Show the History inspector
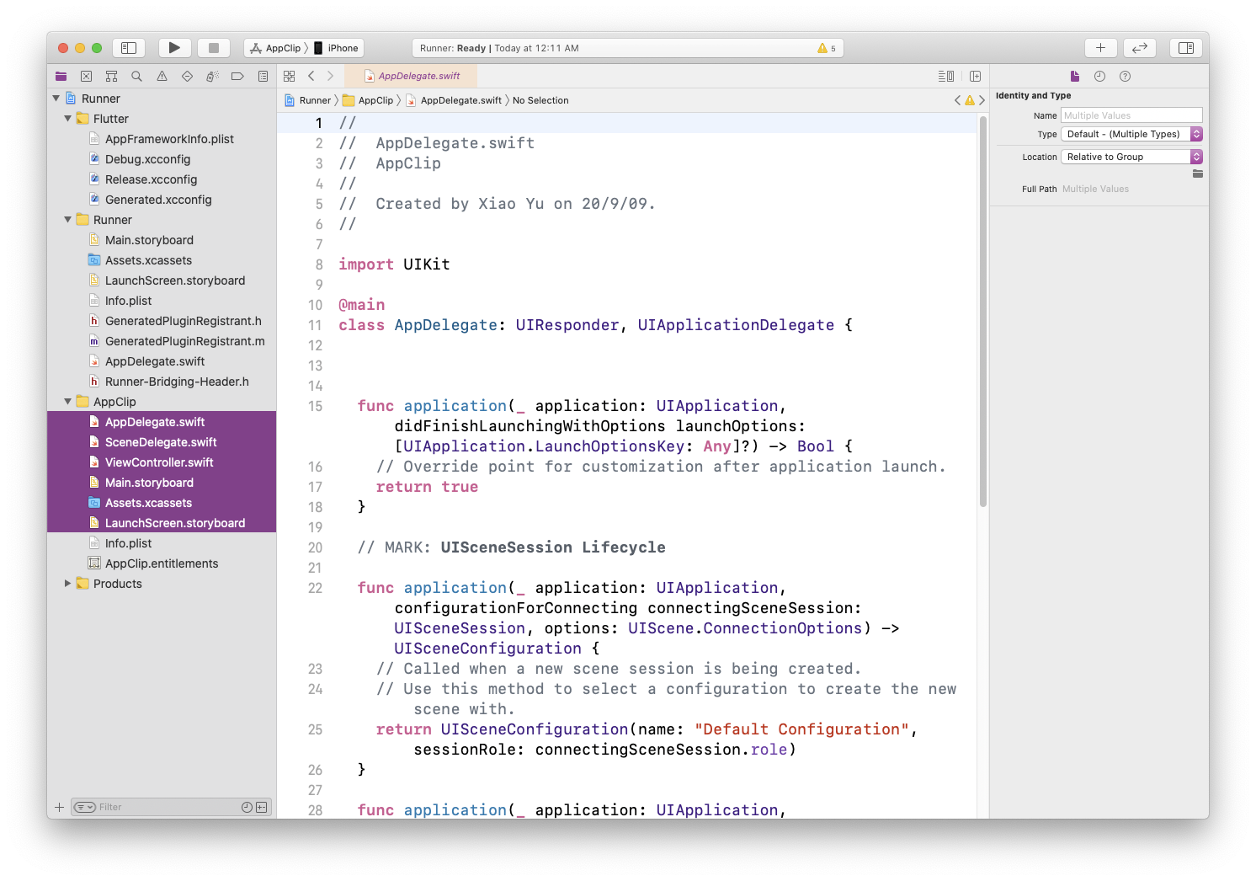Viewport: 1256px width, 881px height. [1099, 76]
